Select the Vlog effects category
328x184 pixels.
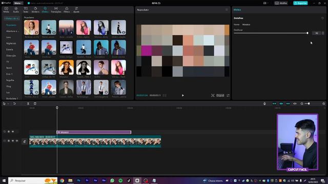click(8, 86)
